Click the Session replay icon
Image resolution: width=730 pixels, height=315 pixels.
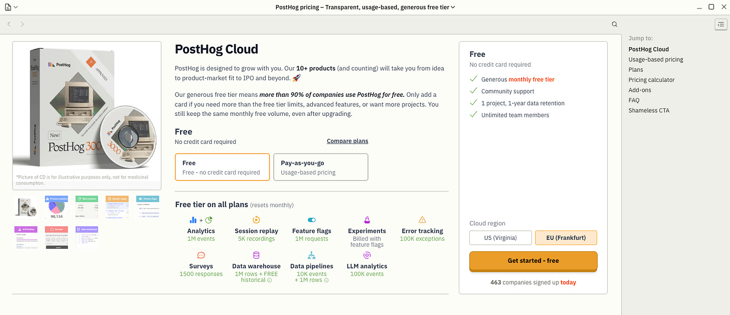(256, 220)
